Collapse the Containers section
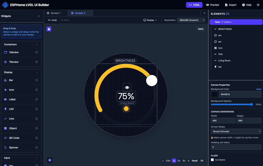The image size is (263, 166). (x=37, y=44)
